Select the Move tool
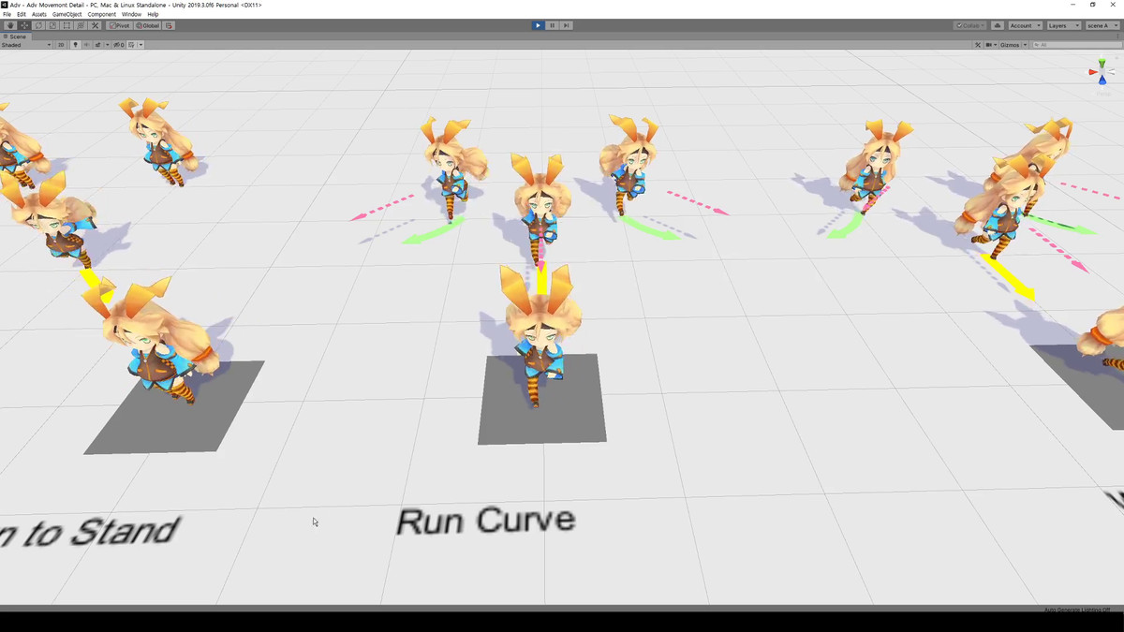 tap(24, 25)
